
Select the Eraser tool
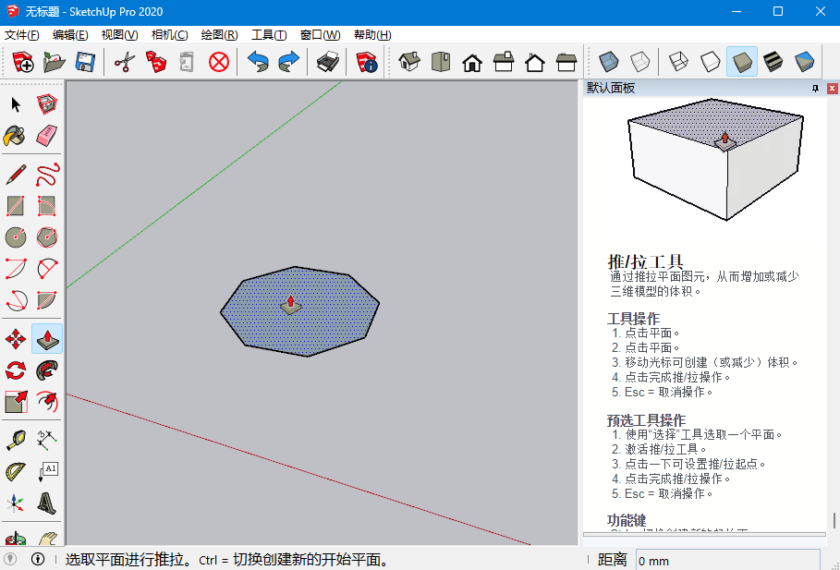[47, 136]
